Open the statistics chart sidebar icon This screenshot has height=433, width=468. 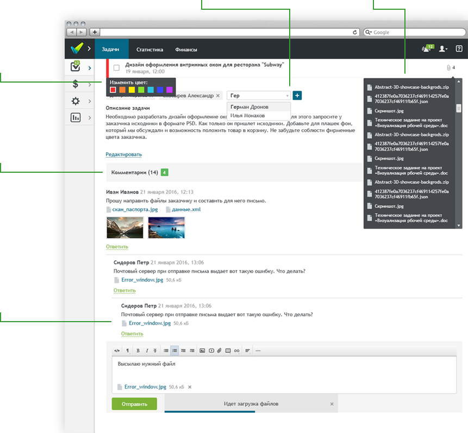[x=76, y=117]
